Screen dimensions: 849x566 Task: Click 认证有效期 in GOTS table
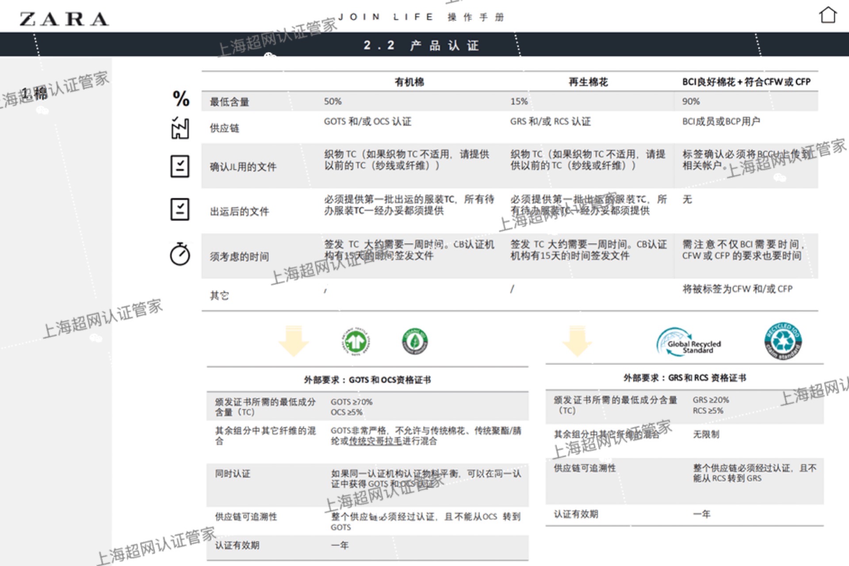pyautogui.click(x=237, y=545)
